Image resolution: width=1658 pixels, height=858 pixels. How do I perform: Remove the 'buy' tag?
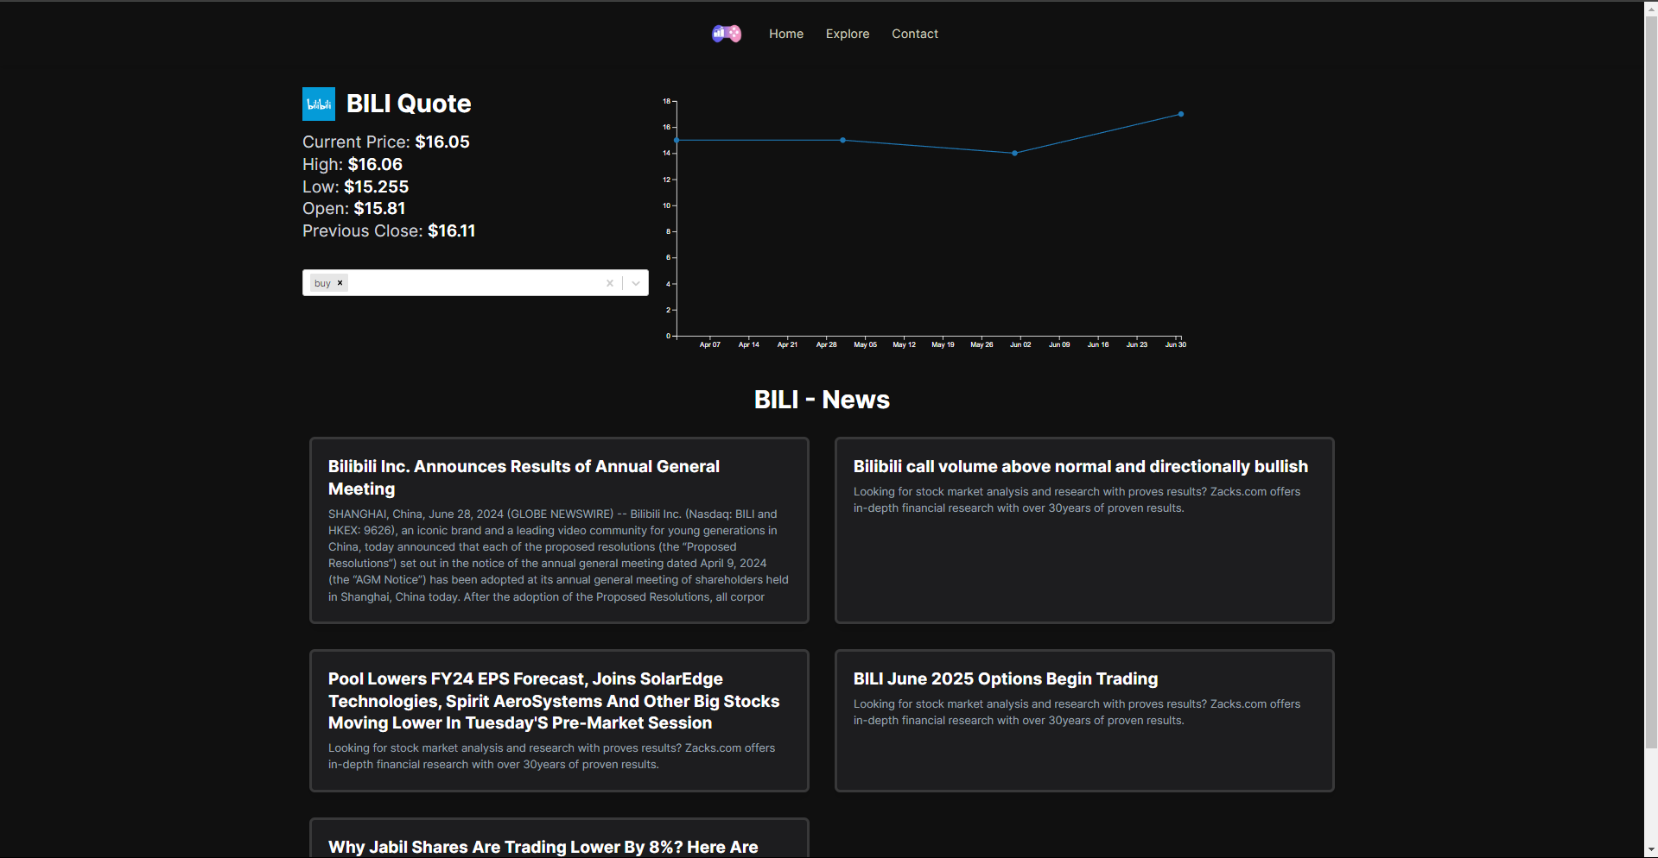tap(340, 283)
